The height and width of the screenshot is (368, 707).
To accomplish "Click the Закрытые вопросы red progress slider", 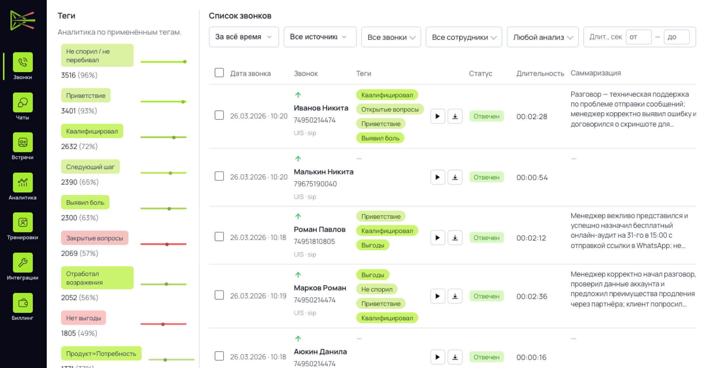I will [x=163, y=244].
